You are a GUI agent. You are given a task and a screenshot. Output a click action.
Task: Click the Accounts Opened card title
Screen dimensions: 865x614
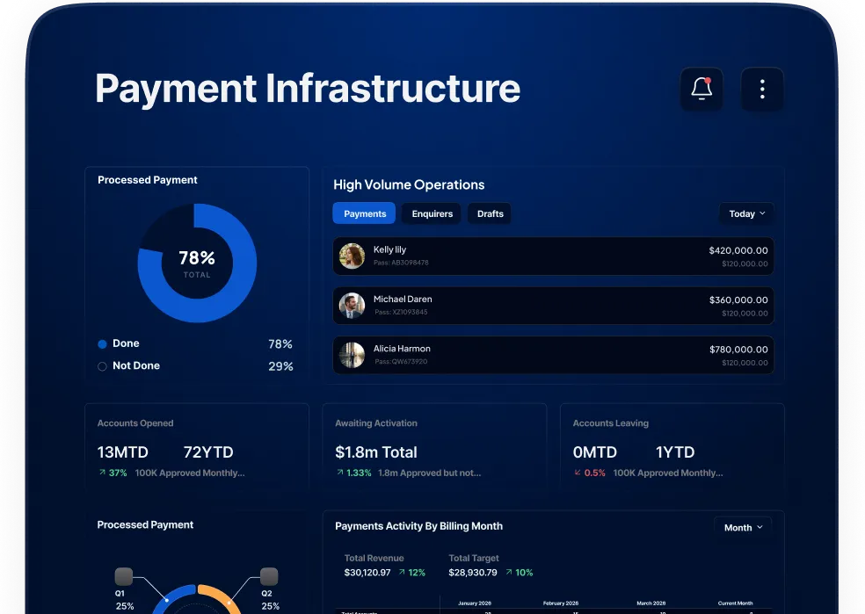(x=135, y=423)
